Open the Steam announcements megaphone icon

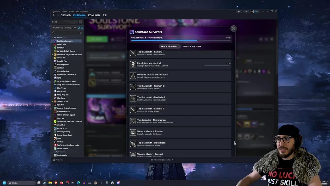tap(239, 12)
